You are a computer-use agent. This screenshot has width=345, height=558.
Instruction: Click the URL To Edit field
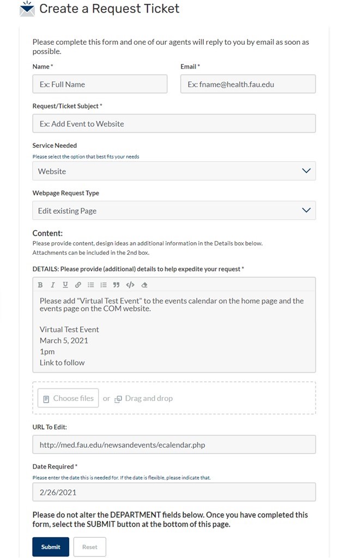174,445
